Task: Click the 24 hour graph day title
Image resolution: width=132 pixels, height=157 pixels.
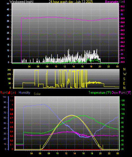Action: (x=71, y=2)
